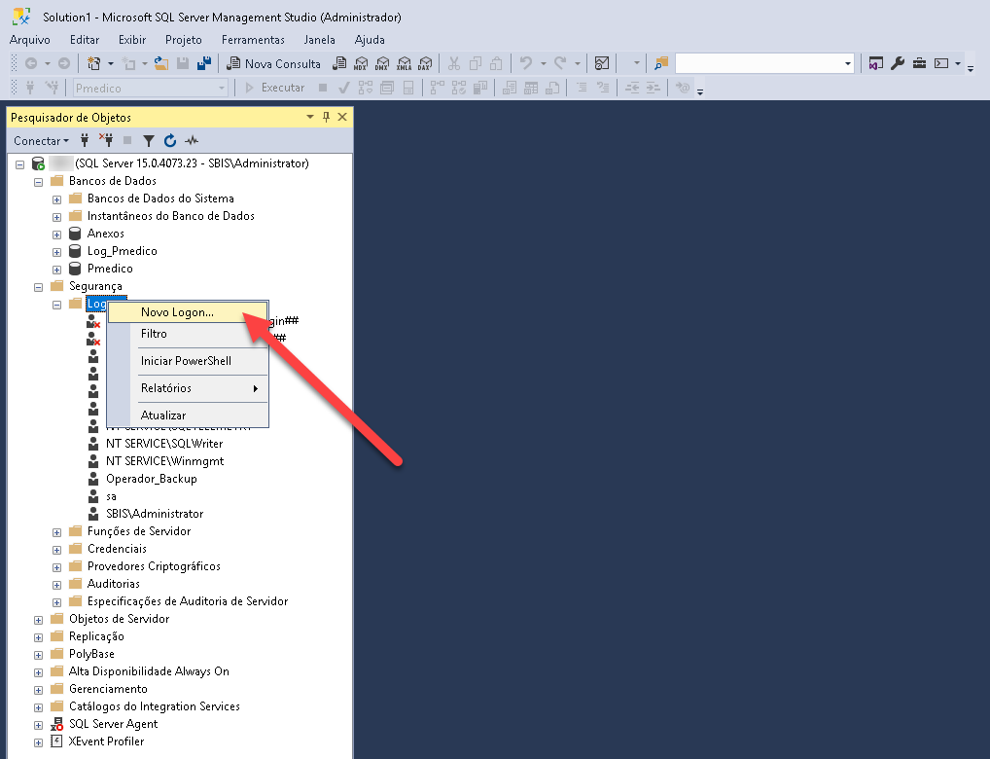Open the Conectar dropdown
Screen dimensions: 990x759
41,141
